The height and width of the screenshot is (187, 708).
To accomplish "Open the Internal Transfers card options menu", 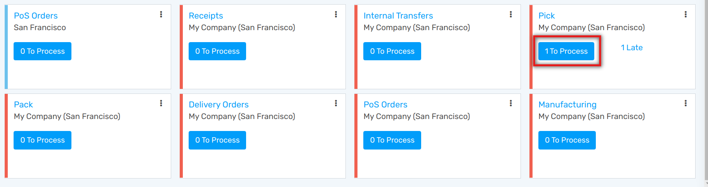I will click(x=510, y=15).
